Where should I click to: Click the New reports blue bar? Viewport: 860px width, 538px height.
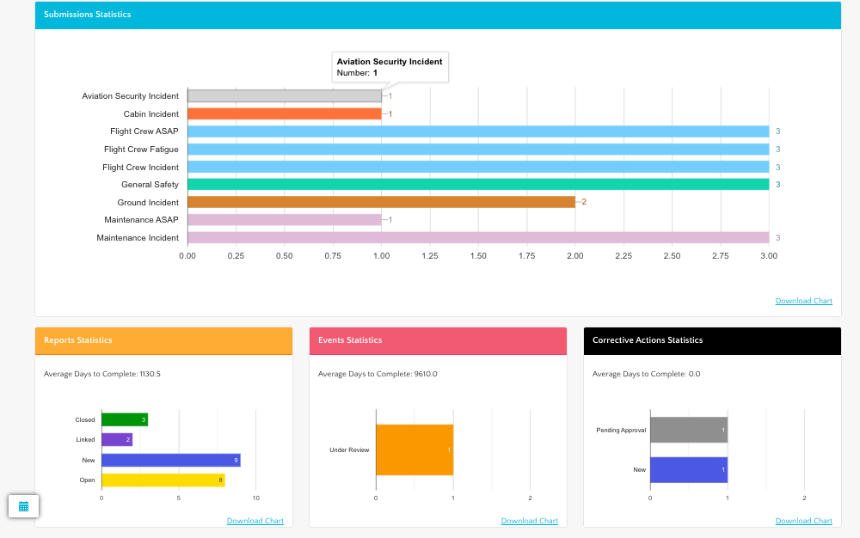click(171, 460)
